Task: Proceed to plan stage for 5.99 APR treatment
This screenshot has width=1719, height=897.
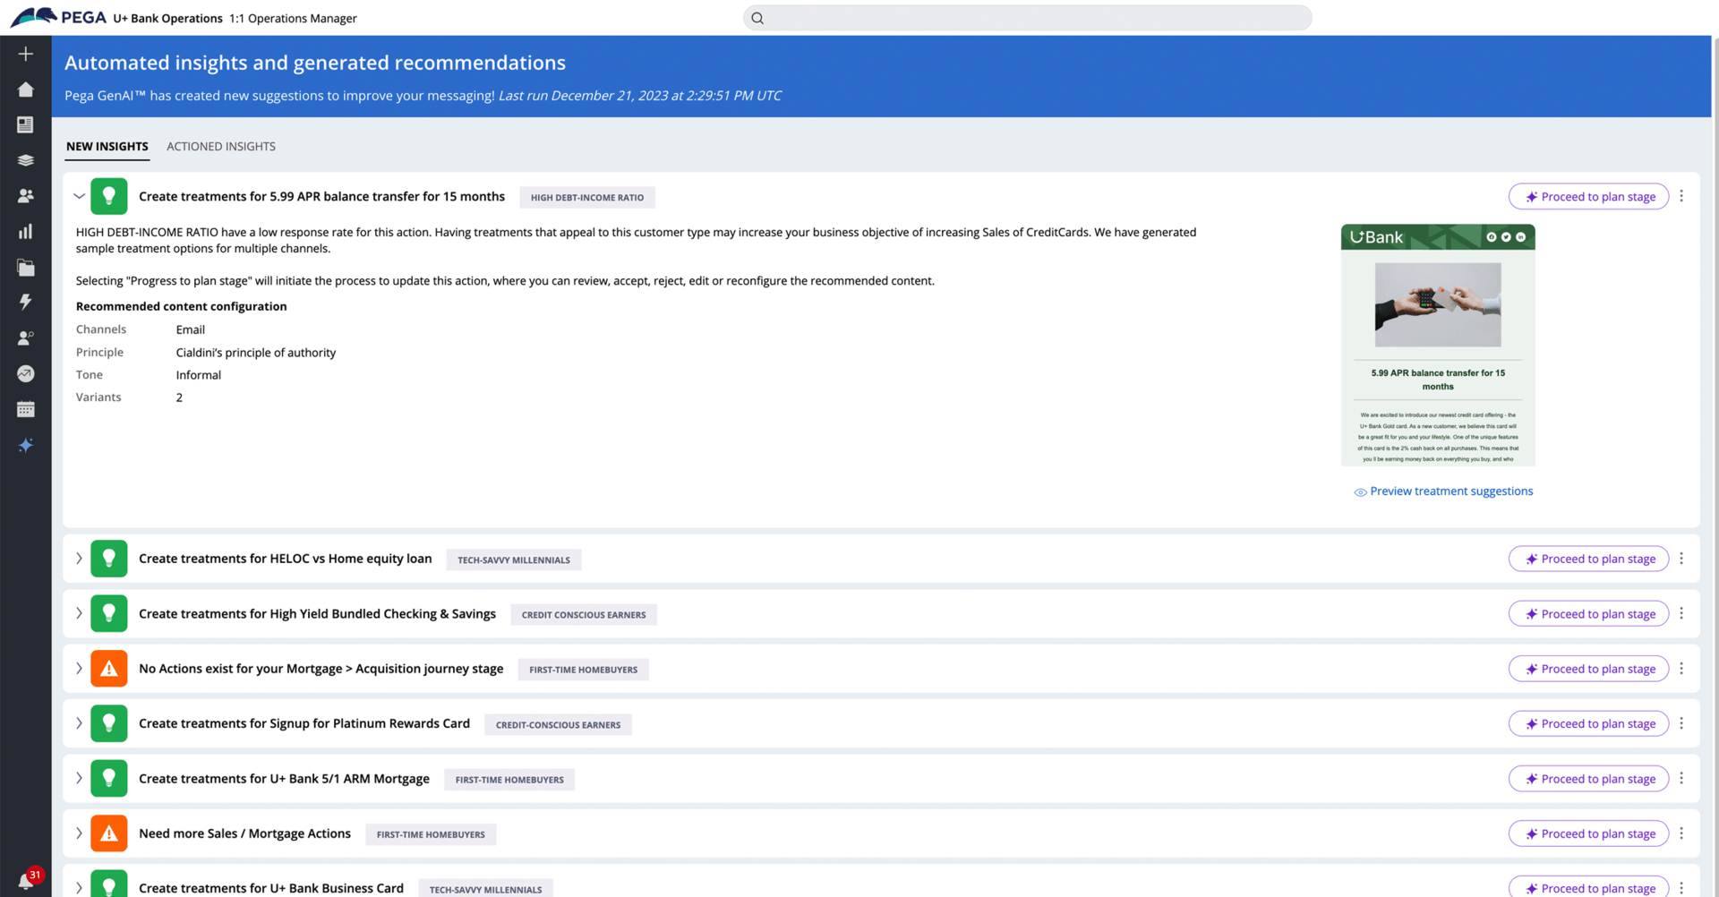Action: pyautogui.click(x=1588, y=197)
